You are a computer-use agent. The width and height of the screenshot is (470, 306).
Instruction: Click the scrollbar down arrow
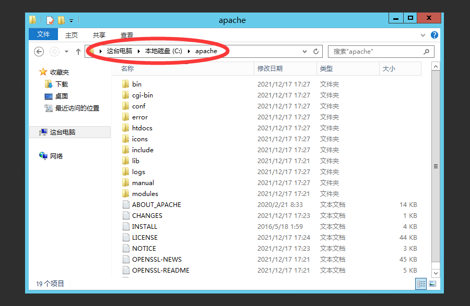pos(436,273)
